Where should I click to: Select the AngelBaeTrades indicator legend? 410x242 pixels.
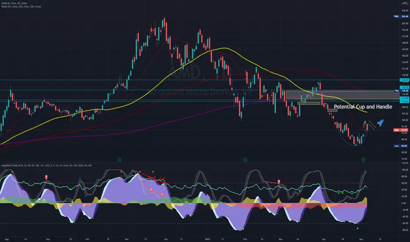[47, 165]
